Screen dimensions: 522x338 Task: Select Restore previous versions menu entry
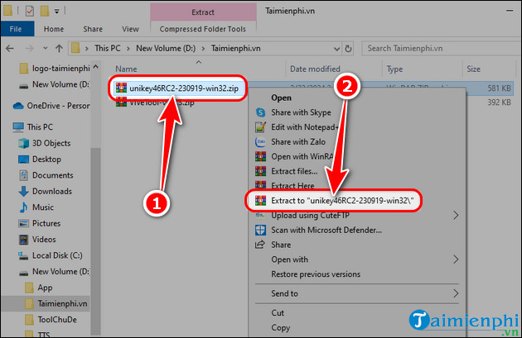coord(316,274)
